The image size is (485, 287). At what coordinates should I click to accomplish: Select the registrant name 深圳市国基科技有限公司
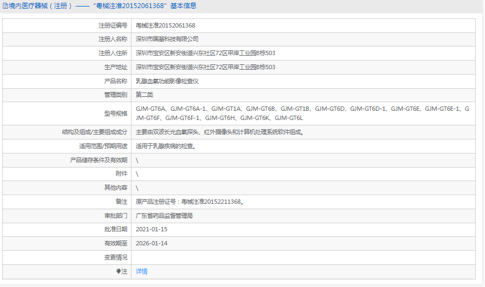167,39
